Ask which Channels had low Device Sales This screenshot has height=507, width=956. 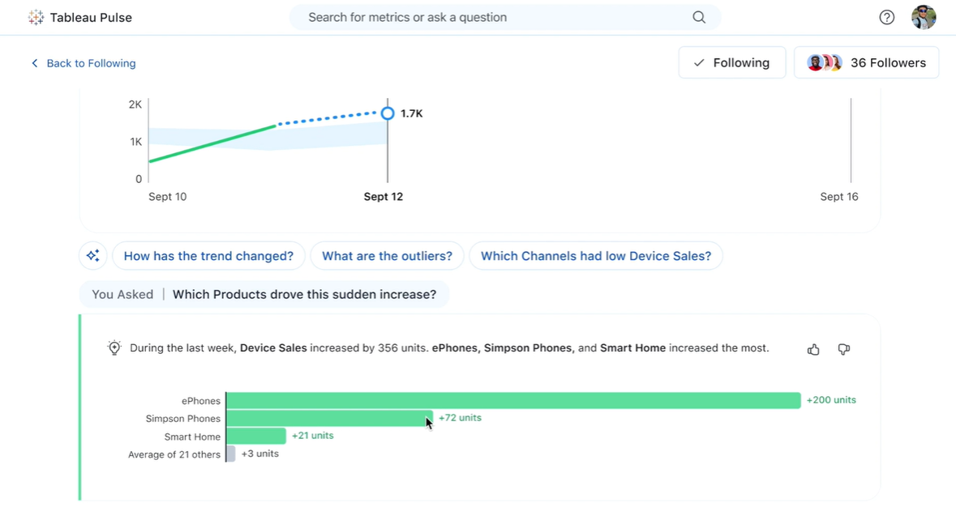(x=596, y=256)
